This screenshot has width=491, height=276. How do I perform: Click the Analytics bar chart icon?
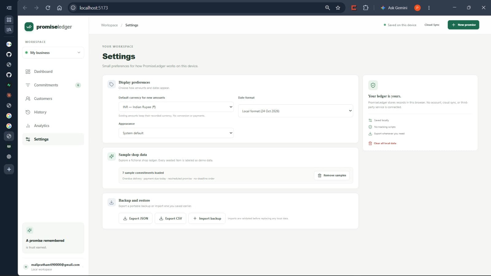(x=28, y=126)
